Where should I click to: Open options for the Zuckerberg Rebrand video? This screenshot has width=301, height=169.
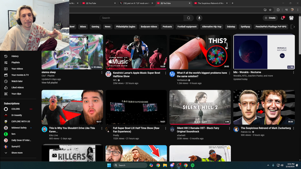293,128
